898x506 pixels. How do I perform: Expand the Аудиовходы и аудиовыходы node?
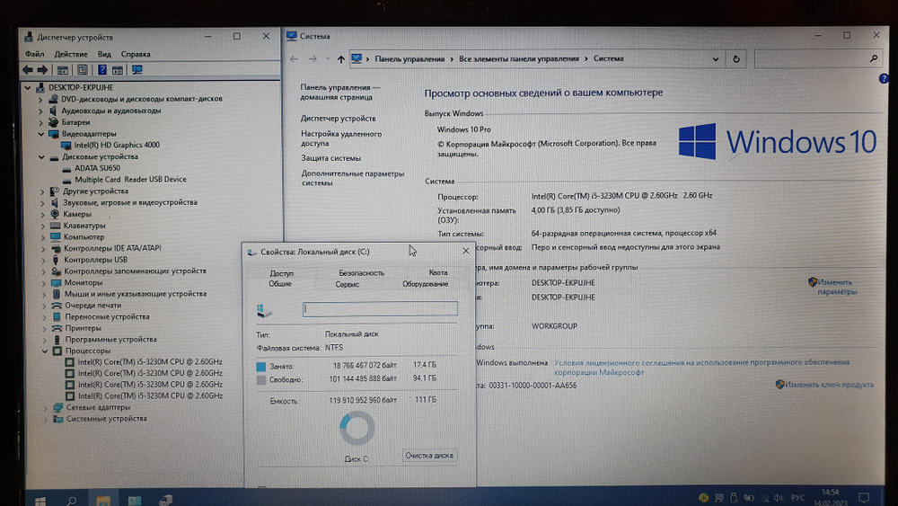(x=40, y=111)
